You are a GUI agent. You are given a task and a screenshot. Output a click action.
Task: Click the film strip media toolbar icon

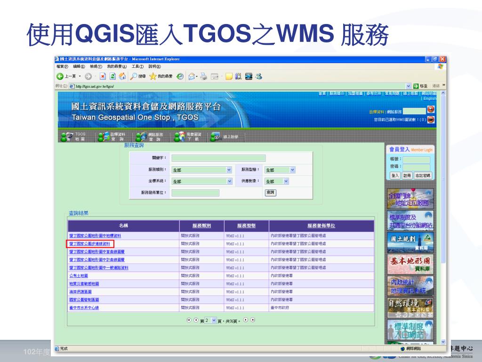[x=249, y=76]
